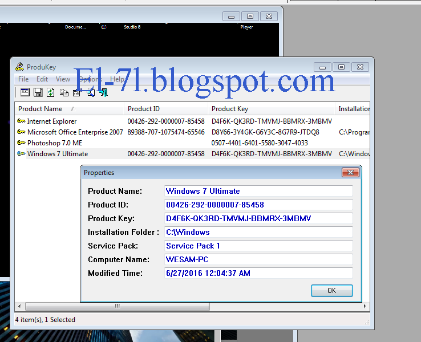Click the Windows 7 Ultimate row's Product ID cell

click(x=166, y=154)
